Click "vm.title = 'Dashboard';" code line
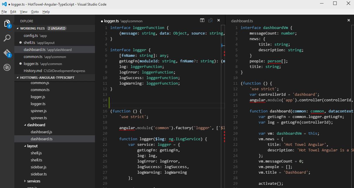Screen dimensions: 354x188 point(284,172)
